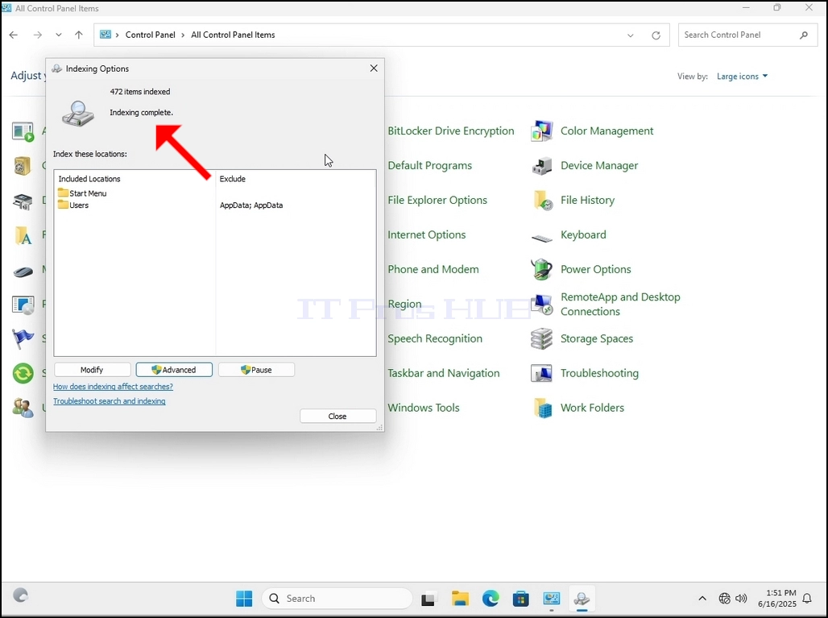Open 'Troubleshoot search and indexing' link
The height and width of the screenshot is (618, 828).
point(110,401)
